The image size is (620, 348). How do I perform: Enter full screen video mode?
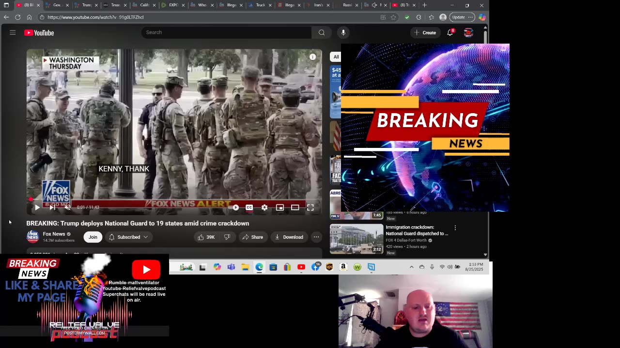[310, 207]
